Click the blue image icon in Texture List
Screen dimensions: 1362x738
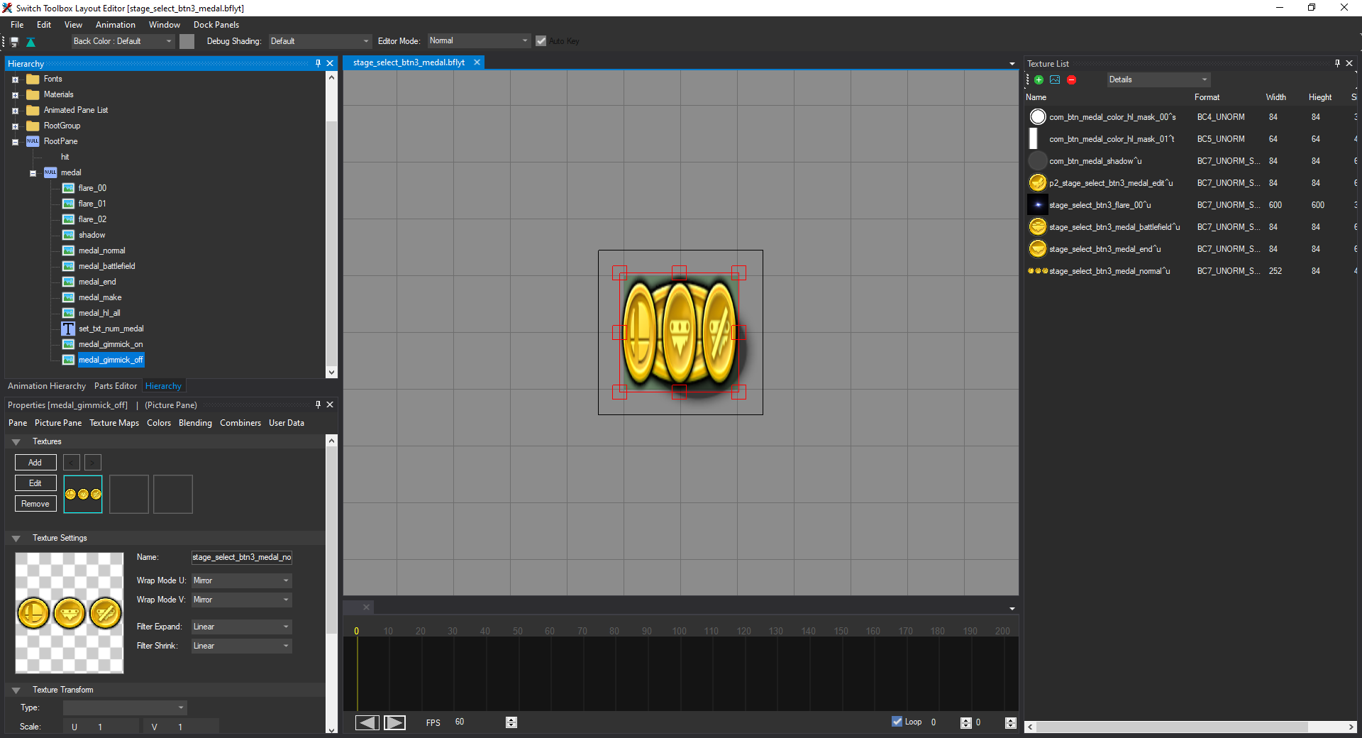click(x=1055, y=80)
